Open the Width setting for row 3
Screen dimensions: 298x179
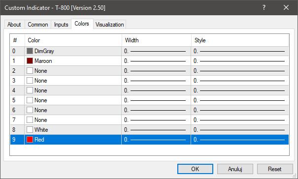(156, 81)
